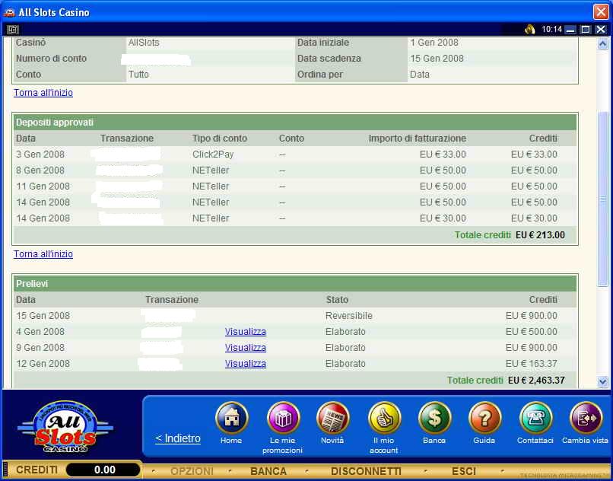Select the Click2Pay account type cell
The width and height of the screenshot is (613, 481).
tap(213, 154)
